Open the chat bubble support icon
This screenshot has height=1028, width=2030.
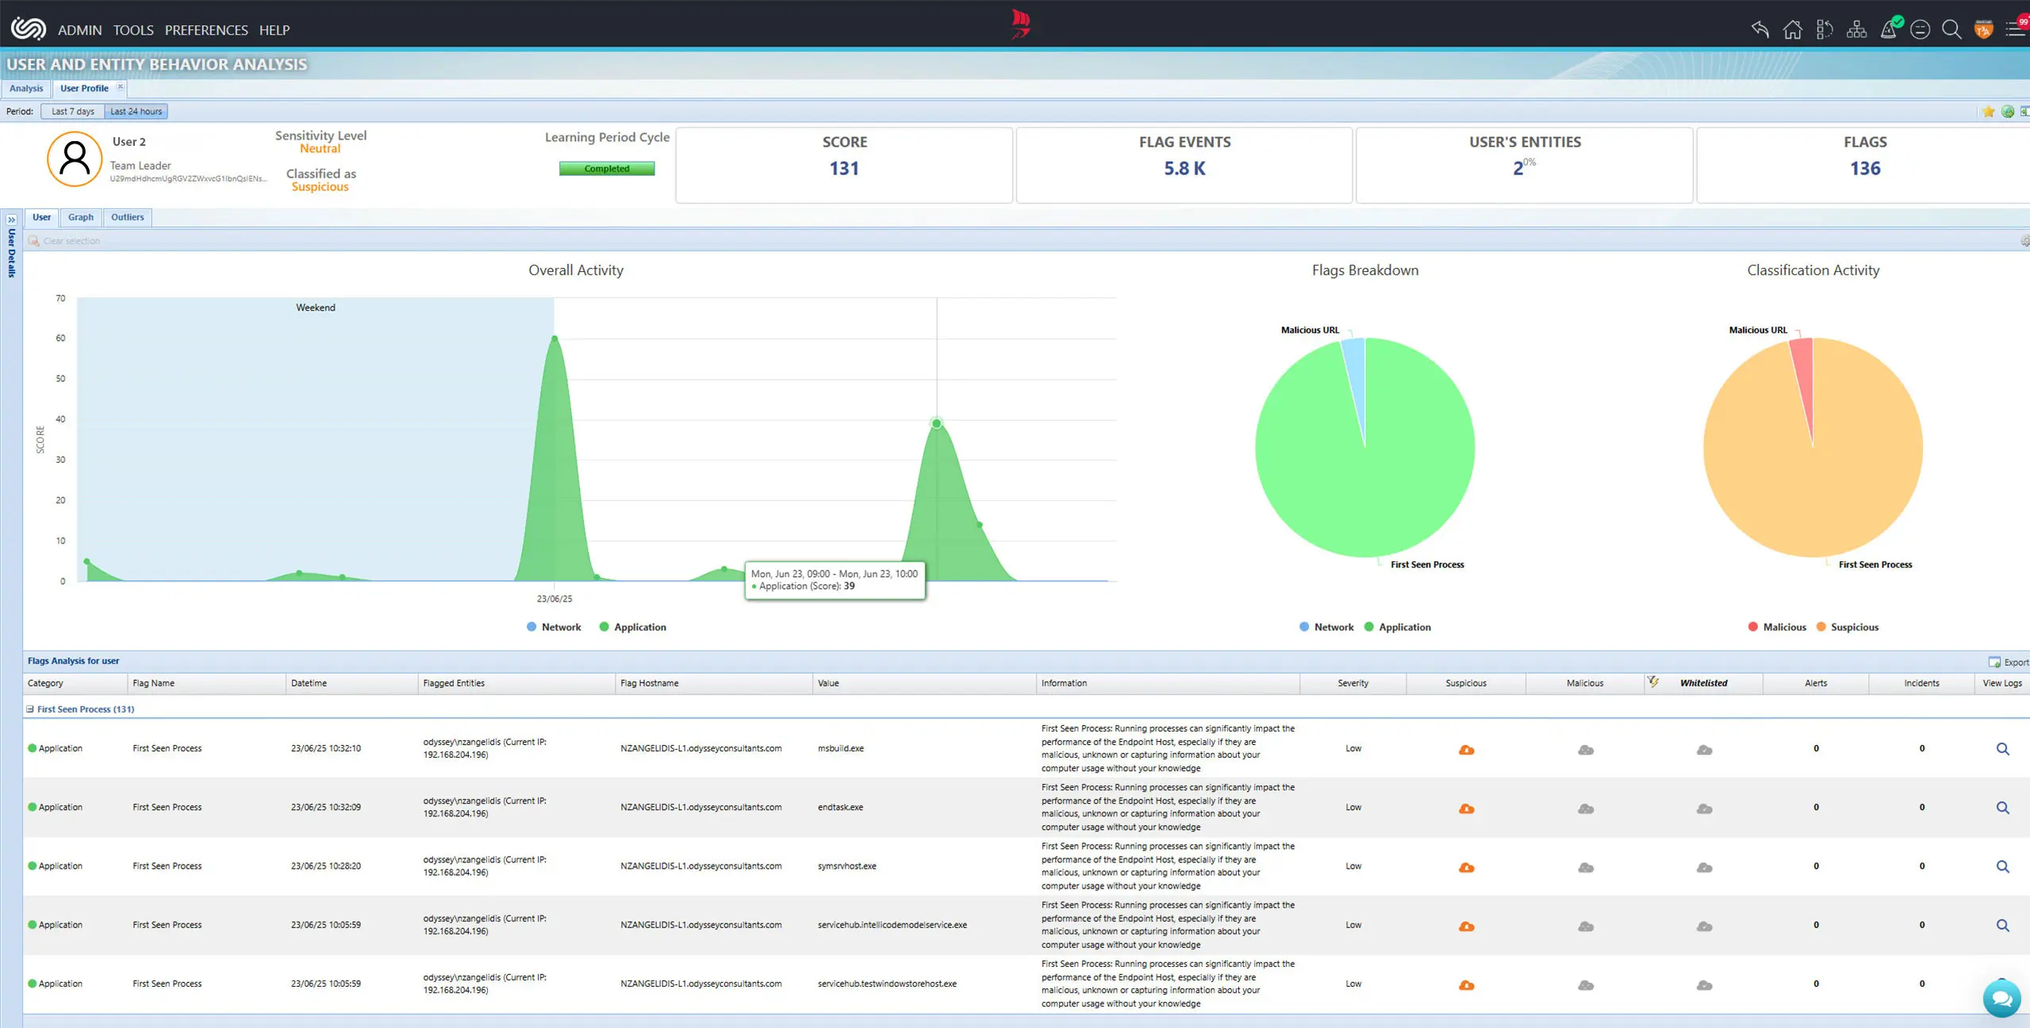pyautogui.click(x=2001, y=998)
